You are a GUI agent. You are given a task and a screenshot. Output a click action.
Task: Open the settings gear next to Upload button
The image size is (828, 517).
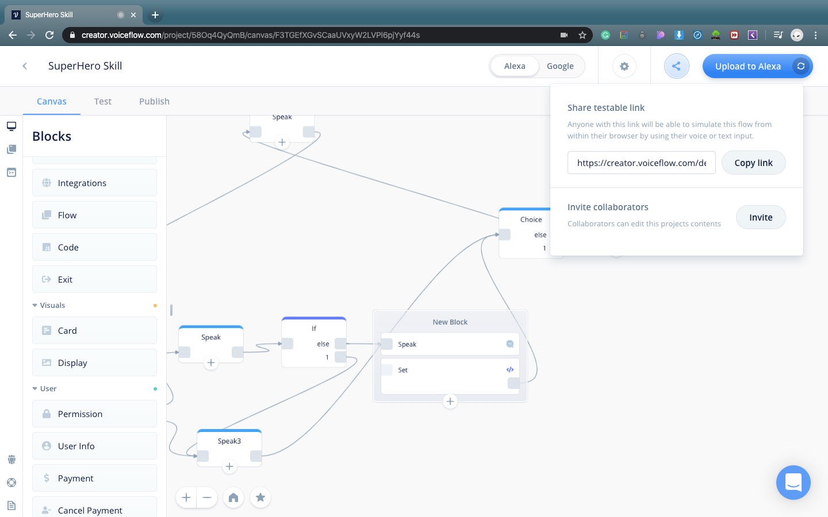[x=624, y=66]
